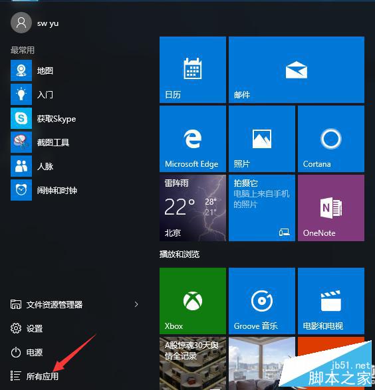The width and height of the screenshot is (375, 390).
Task: Select the 截图工具 label
Action: [53, 142]
